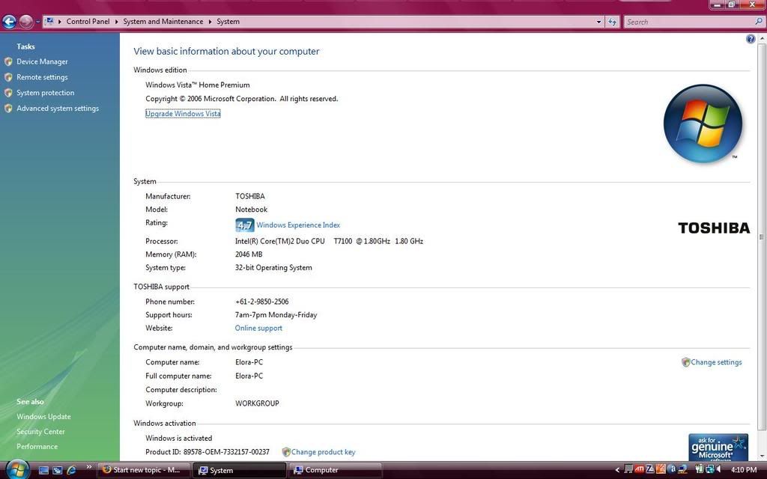Viewport: 767px width, 479px height.
Task: Open Advanced system settings
Action: click(58, 109)
